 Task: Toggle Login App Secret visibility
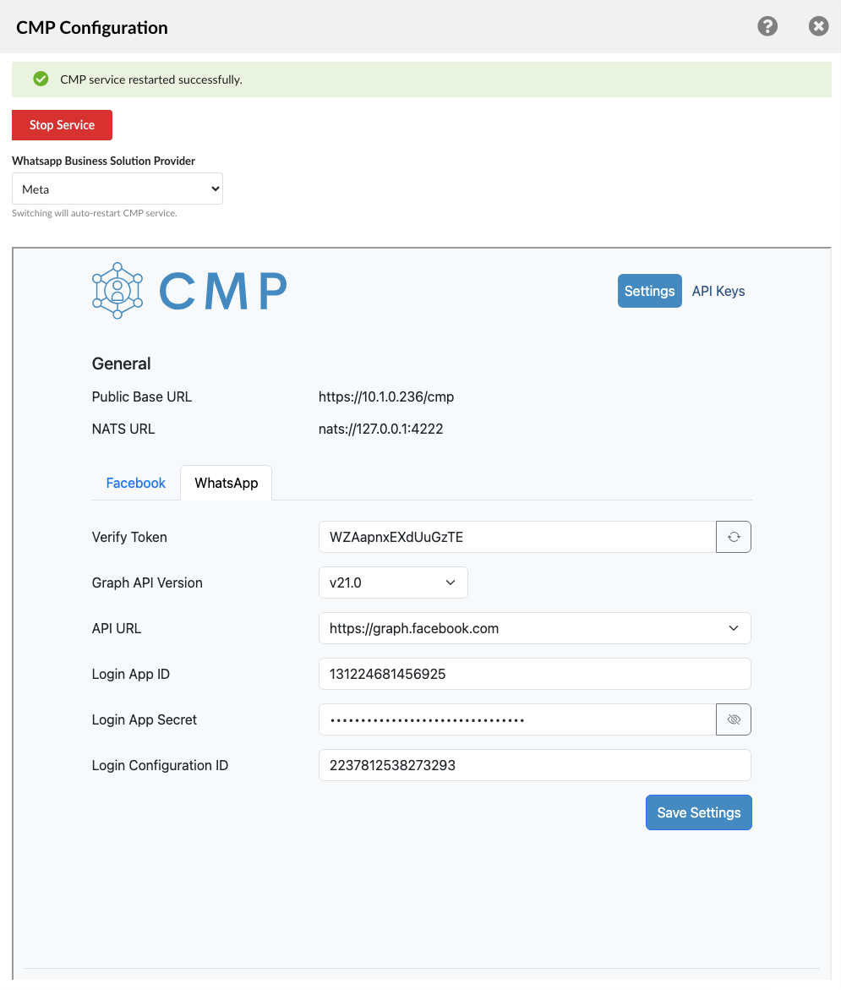(x=734, y=719)
